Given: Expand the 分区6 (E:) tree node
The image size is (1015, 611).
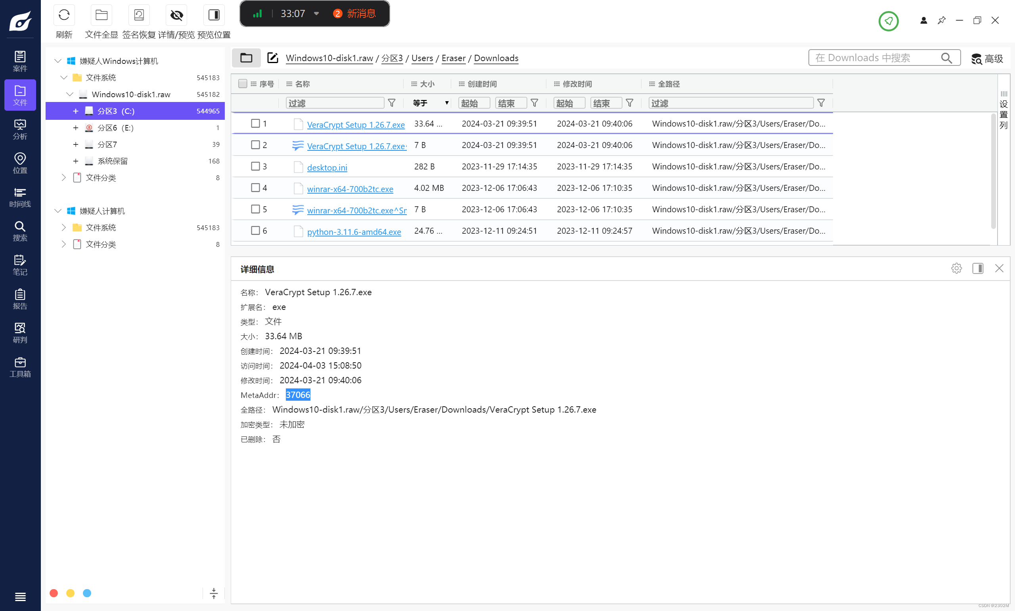Looking at the screenshot, I should (76, 128).
